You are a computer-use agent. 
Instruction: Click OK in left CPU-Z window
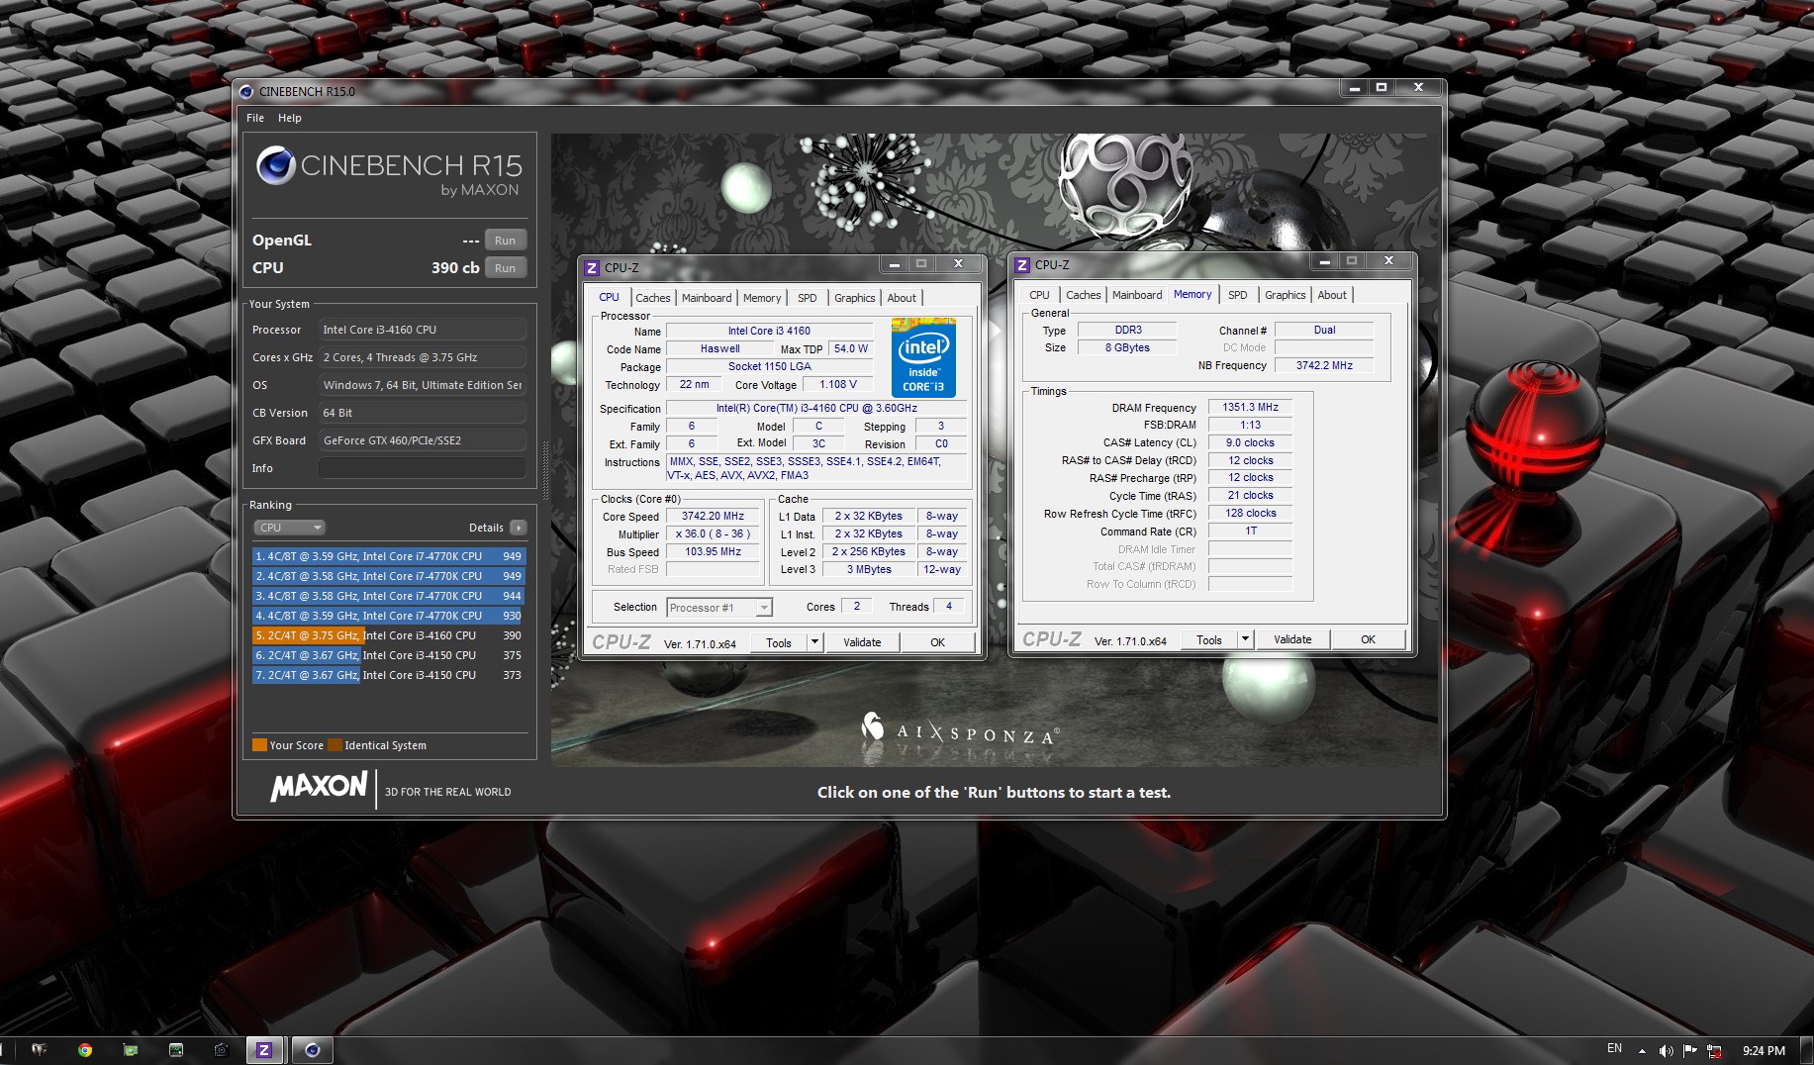point(938,642)
